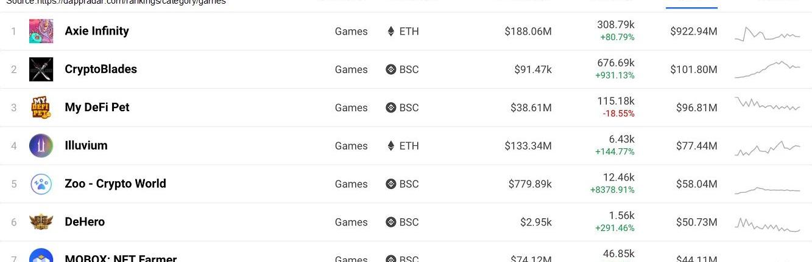Open the Axie Infinity dapp page
This screenshot has width=812, height=262.
tap(97, 31)
